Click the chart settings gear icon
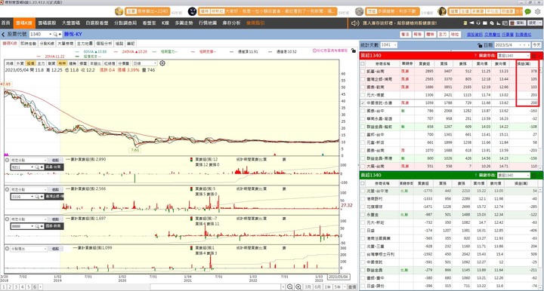This screenshot has width=544, height=291. 162,63
